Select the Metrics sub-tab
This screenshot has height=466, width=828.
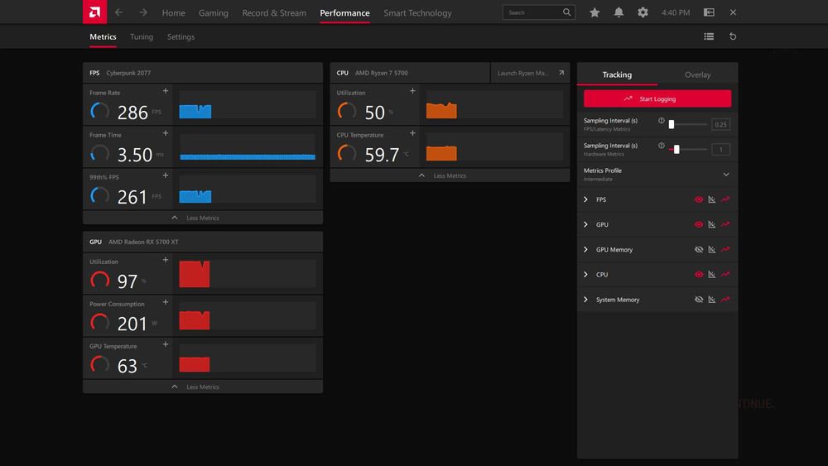(x=103, y=36)
